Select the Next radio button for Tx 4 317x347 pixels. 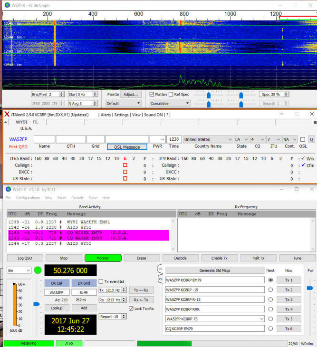pos(270,309)
